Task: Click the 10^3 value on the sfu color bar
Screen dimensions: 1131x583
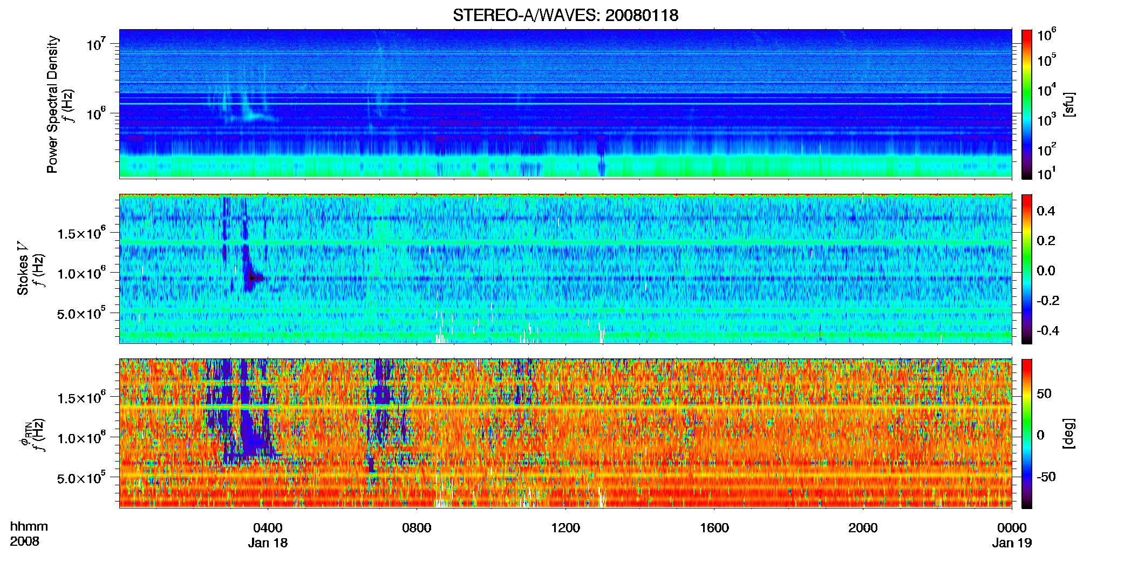Action: point(1047,119)
